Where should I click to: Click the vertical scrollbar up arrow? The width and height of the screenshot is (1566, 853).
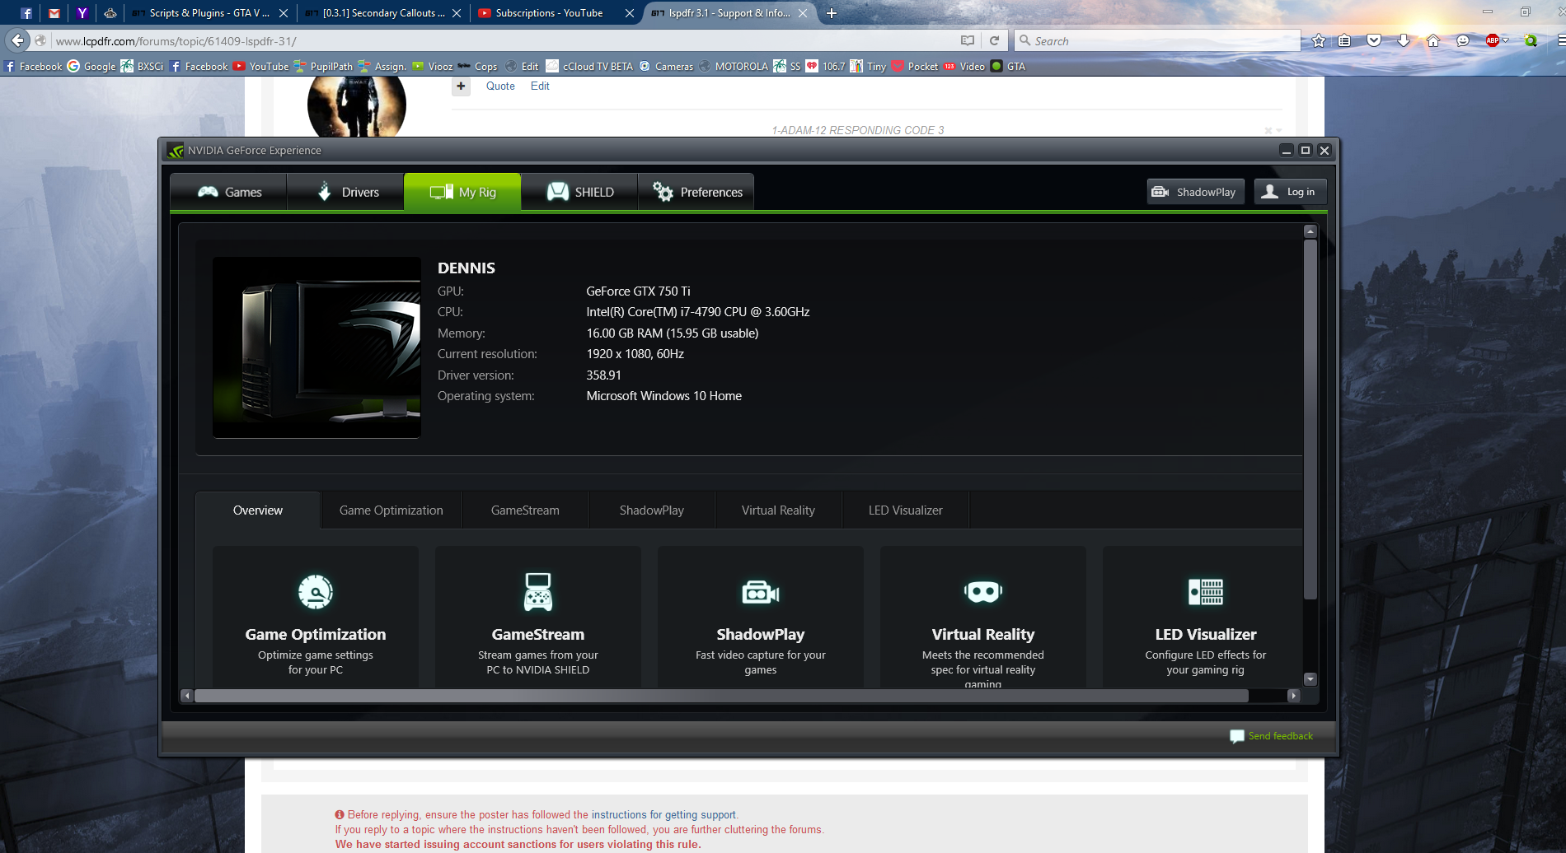click(1310, 231)
